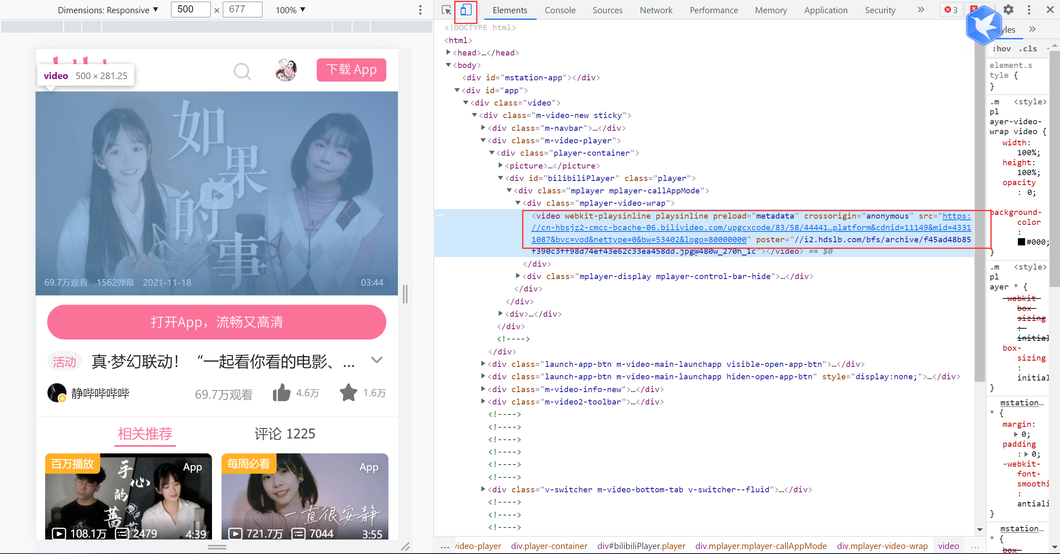
Task: Toggle the :hov element state button
Action: tap(1001, 49)
